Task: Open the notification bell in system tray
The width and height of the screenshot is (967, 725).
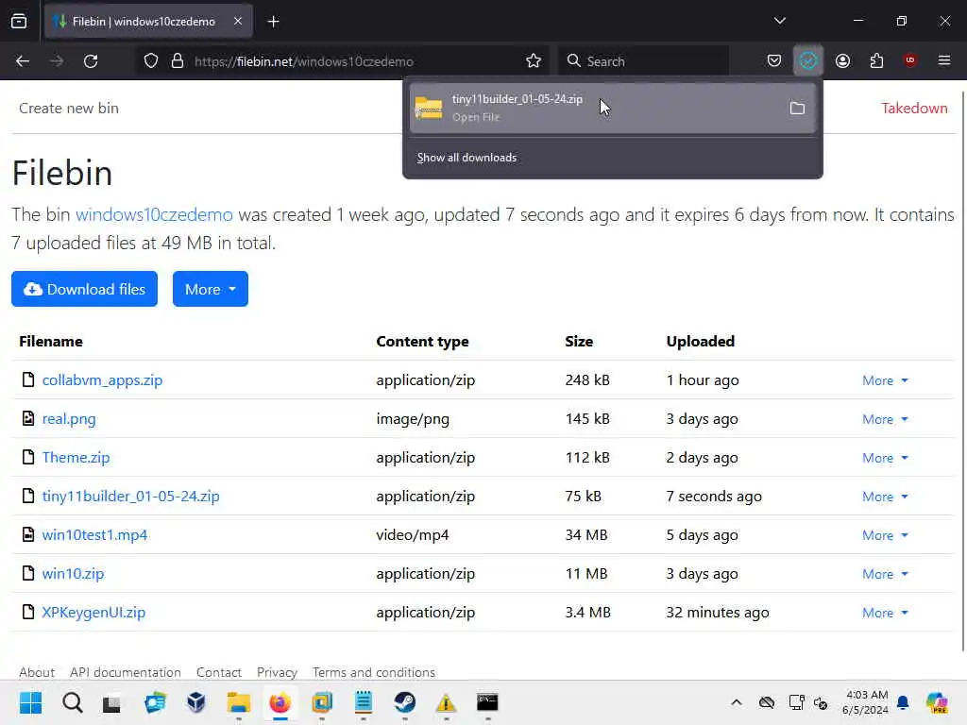Action: tap(903, 702)
